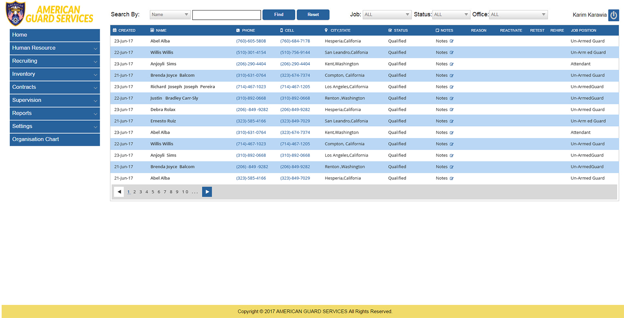Click the American Guard Services logo

click(x=49, y=14)
